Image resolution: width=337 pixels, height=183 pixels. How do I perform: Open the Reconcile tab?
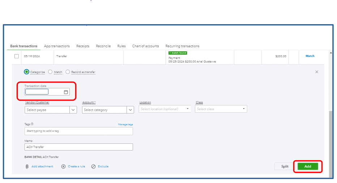pyautogui.click(x=103, y=46)
